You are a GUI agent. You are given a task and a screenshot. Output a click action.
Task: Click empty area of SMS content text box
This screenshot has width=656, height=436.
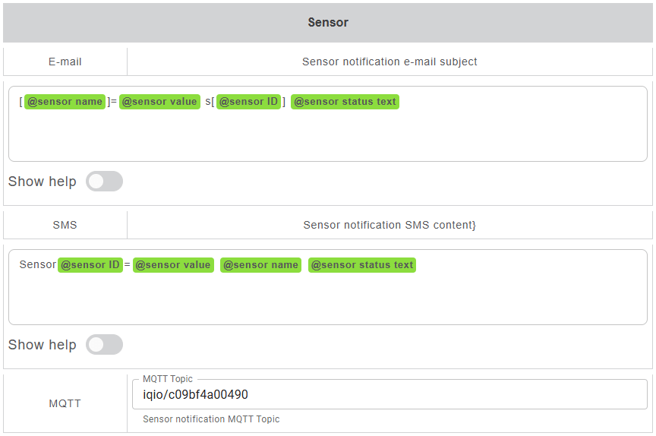tap(326, 300)
